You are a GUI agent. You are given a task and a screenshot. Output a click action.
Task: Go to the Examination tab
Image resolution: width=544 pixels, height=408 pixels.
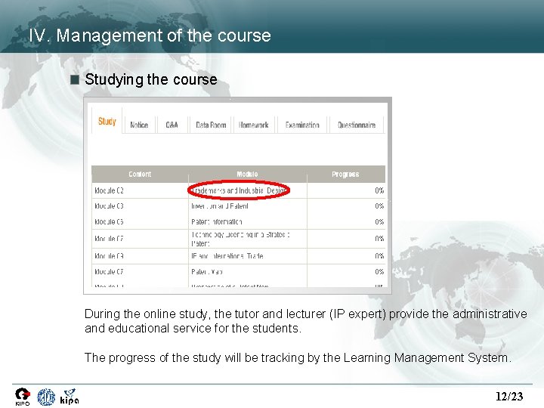(302, 125)
